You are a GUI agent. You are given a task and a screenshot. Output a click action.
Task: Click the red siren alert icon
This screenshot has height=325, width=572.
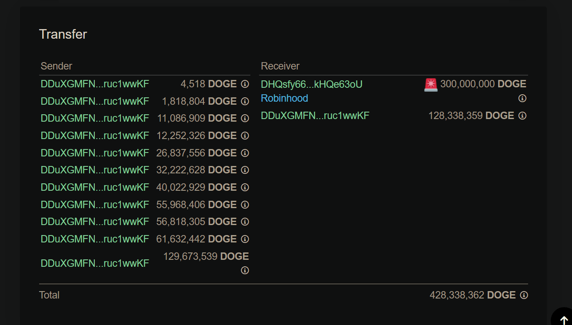[x=431, y=84]
